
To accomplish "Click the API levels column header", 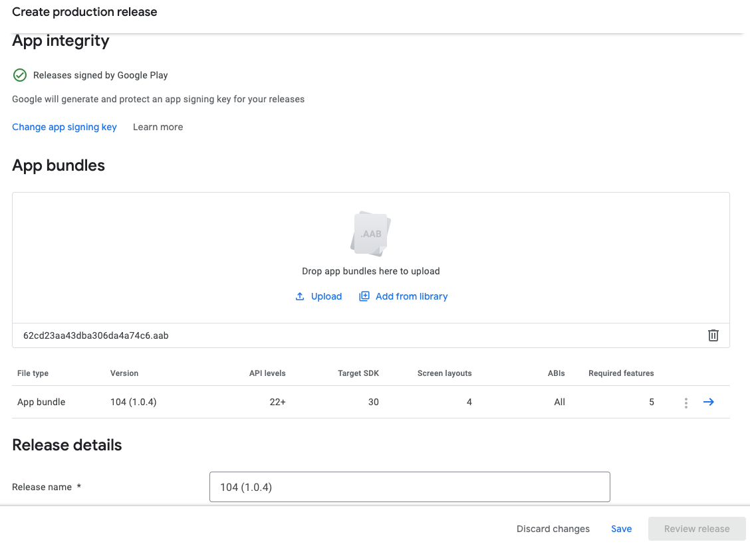I will point(267,373).
